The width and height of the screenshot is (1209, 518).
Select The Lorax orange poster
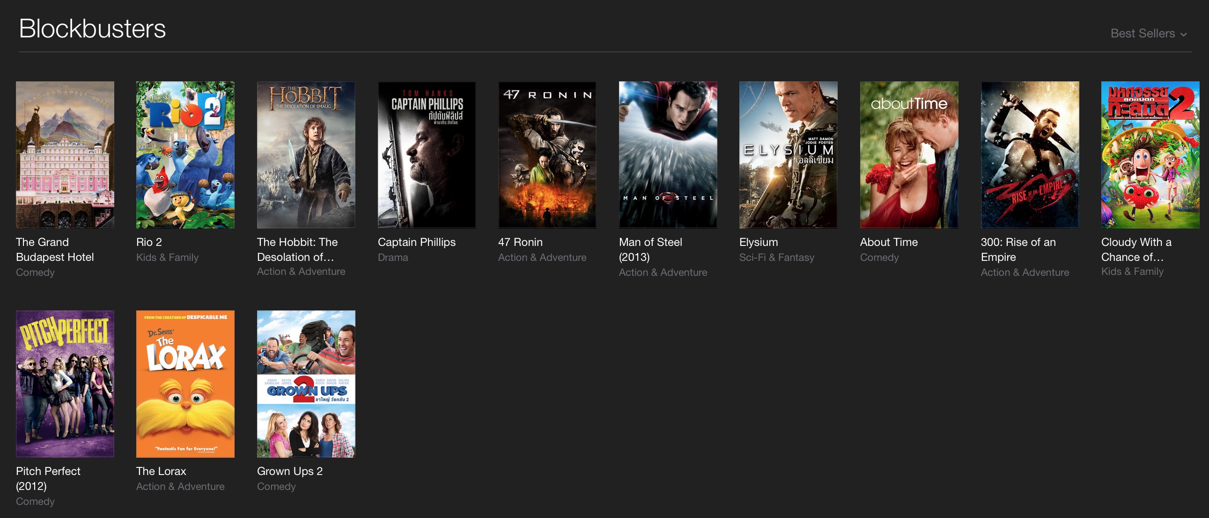[185, 383]
